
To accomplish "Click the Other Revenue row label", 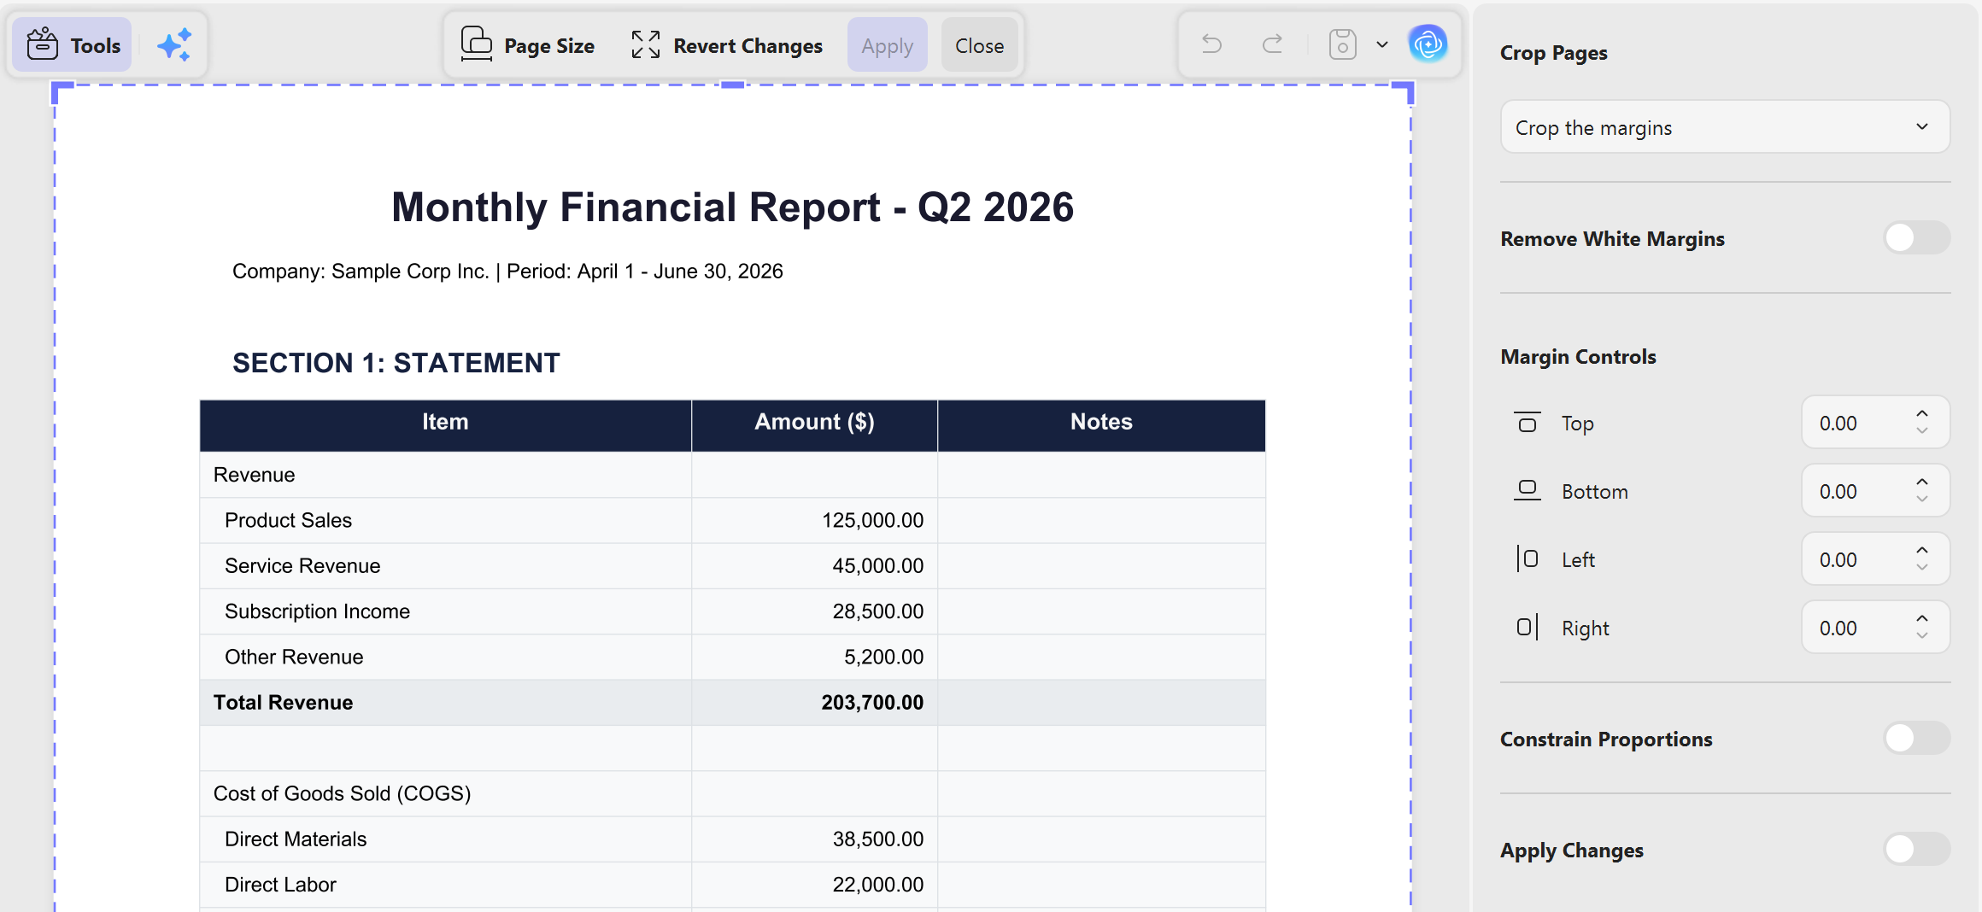I will (294, 657).
